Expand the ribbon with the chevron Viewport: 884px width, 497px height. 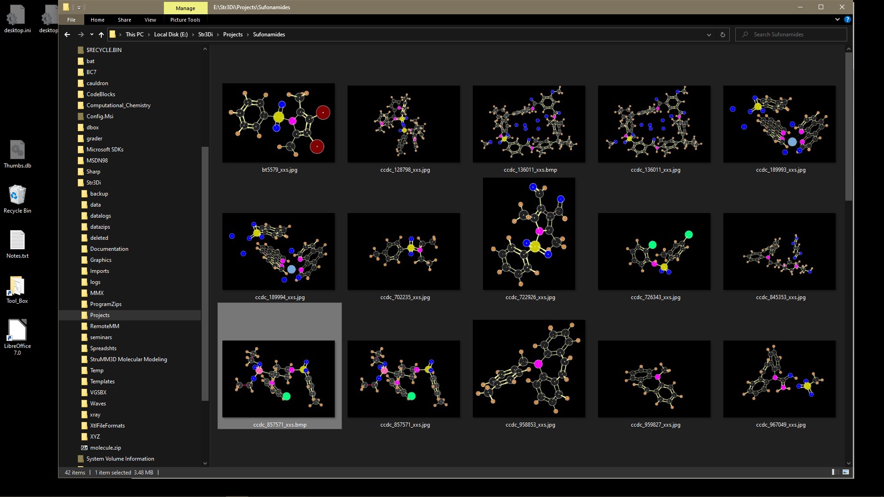(x=837, y=20)
